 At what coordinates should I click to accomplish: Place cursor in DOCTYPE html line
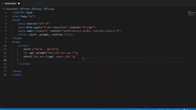coord(23,13)
